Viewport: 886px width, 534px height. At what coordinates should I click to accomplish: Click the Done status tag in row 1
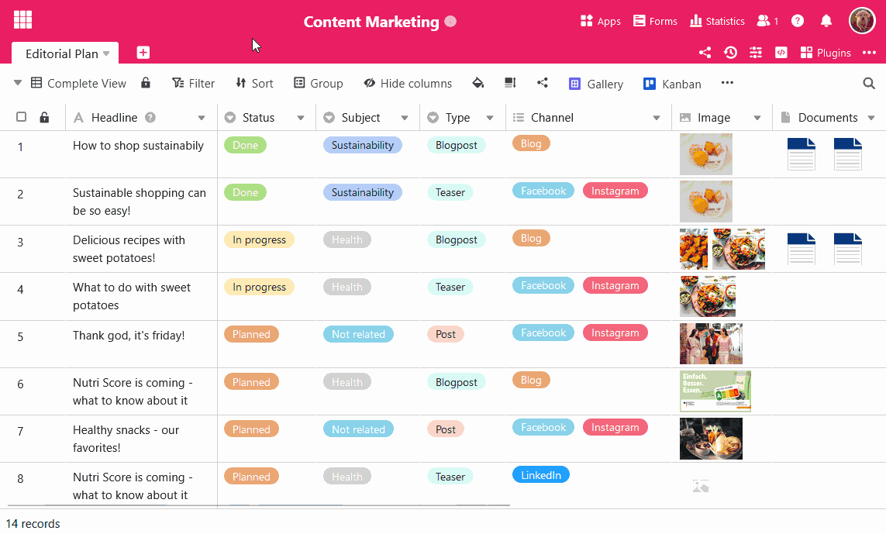click(x=245, y=145)
